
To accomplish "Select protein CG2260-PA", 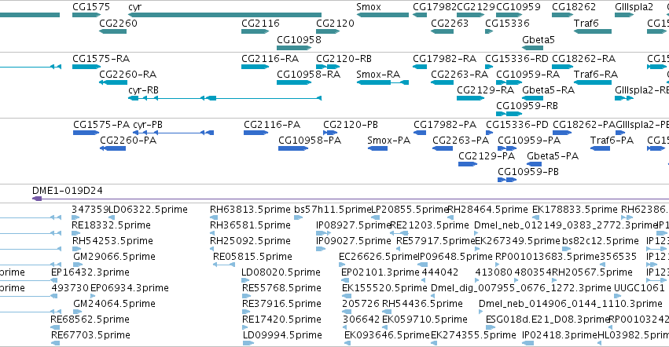I will [112, 148].
